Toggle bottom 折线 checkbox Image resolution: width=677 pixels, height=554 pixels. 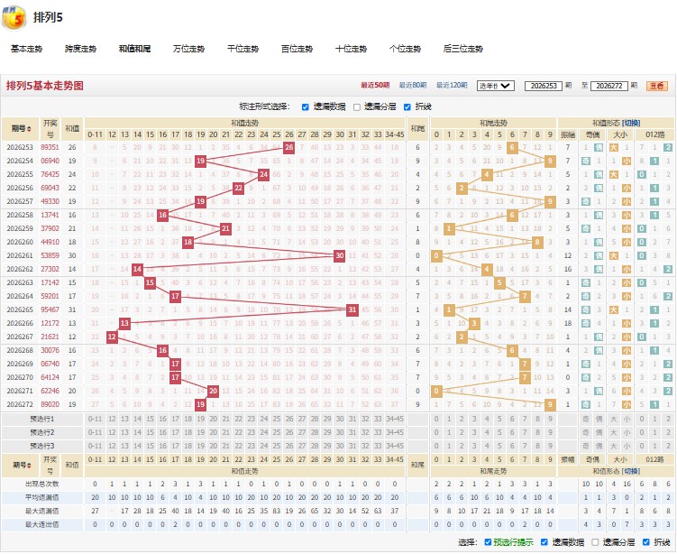646,542
